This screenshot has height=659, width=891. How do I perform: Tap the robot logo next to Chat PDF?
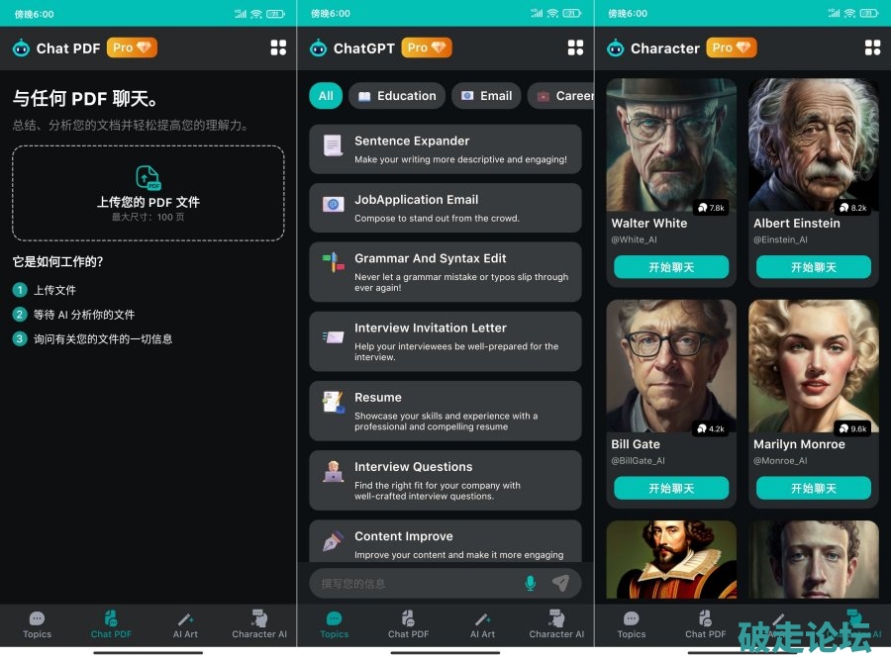click(21, 47)
